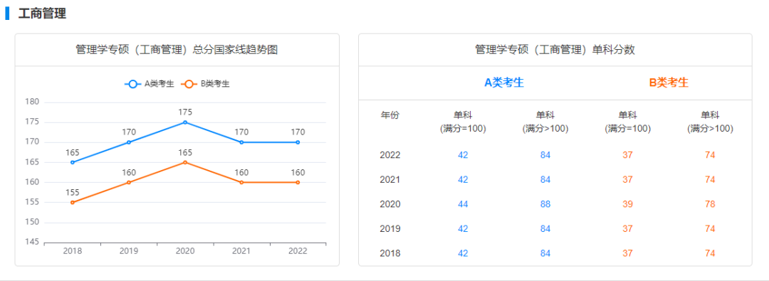Screen dimensions: 769x281
Task: Click the 工商管理 section heading
Action: click(x=42, y=14)
